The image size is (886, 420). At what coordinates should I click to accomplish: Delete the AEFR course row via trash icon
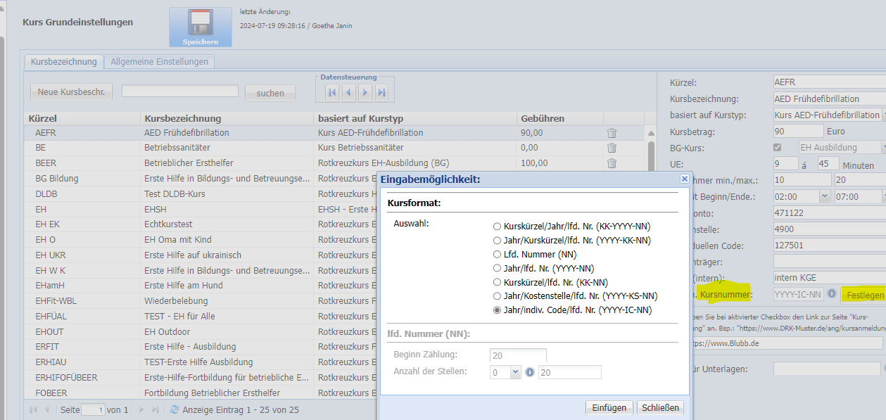pyautogui.click(x=612, y=133)
